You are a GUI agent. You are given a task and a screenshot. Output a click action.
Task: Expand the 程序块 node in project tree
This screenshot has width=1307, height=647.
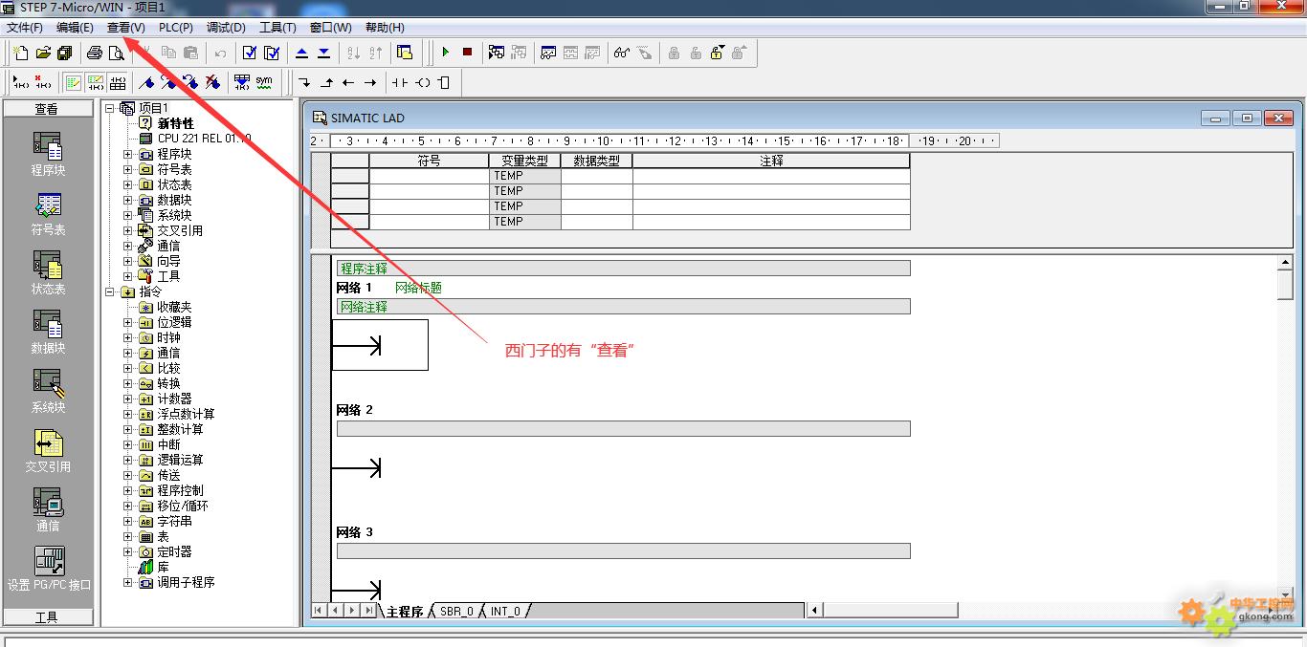[x=128, y=154]
